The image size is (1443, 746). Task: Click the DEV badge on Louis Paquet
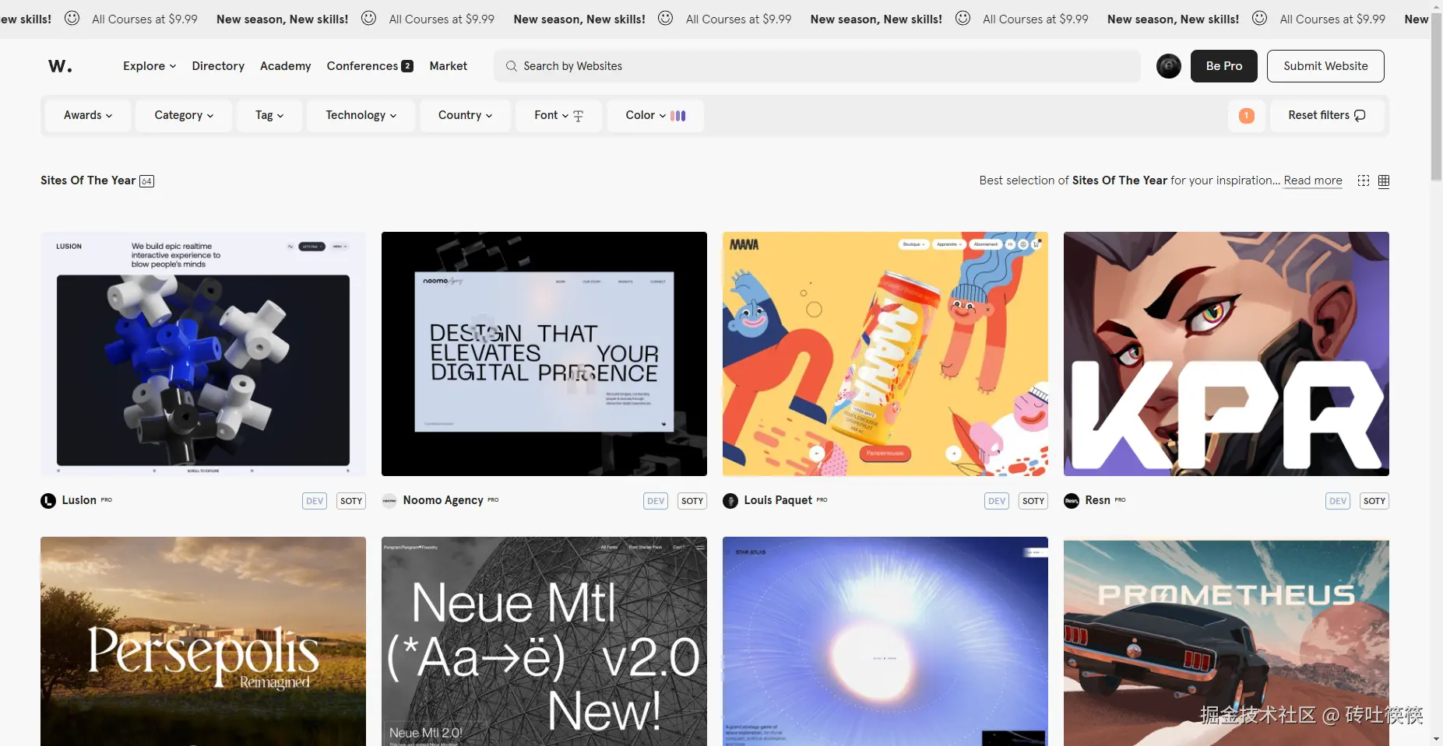coord(997,501)
